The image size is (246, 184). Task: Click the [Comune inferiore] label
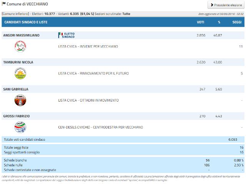click(x=15, y=14)
